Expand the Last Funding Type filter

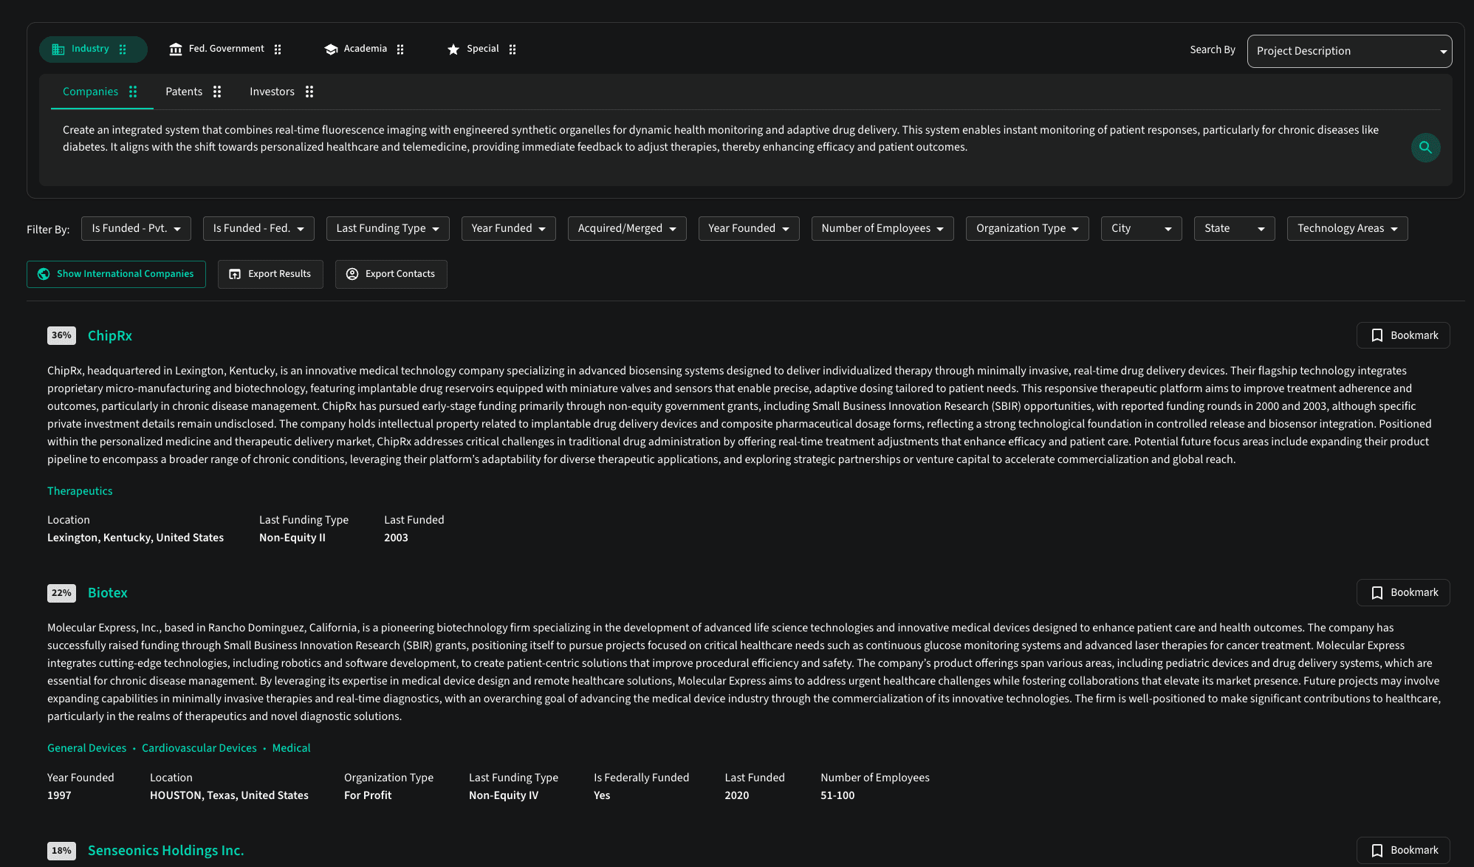(387, 229)
